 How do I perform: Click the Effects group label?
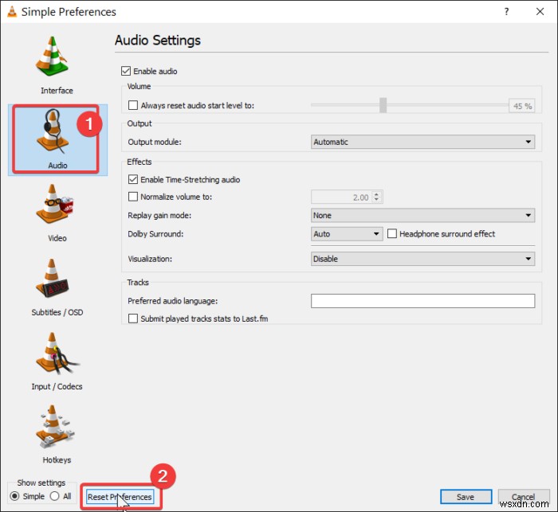point(139,162)
